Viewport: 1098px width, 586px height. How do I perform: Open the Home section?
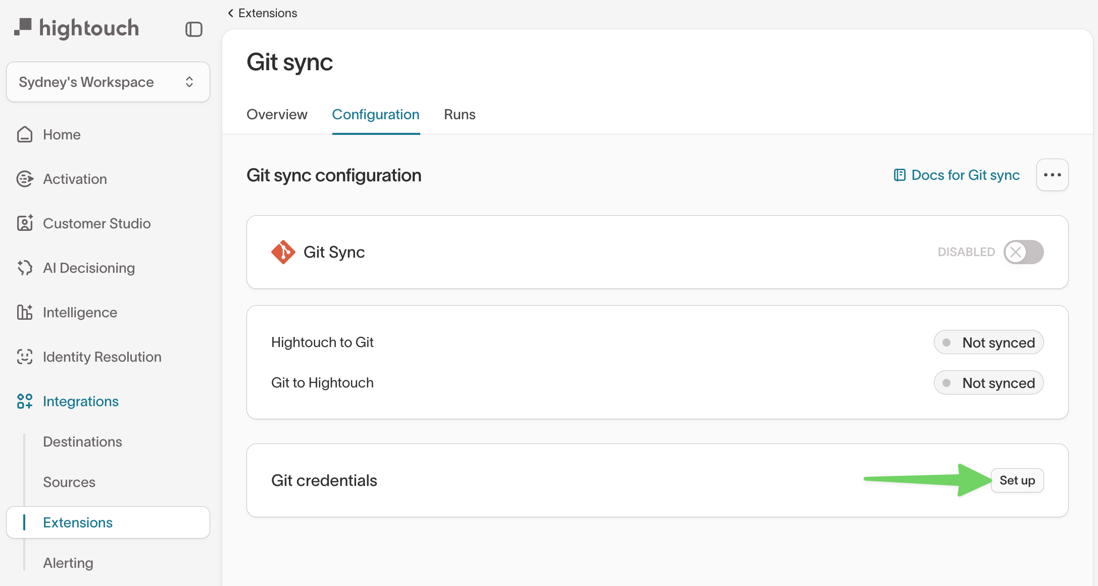[x=61, y=134]
